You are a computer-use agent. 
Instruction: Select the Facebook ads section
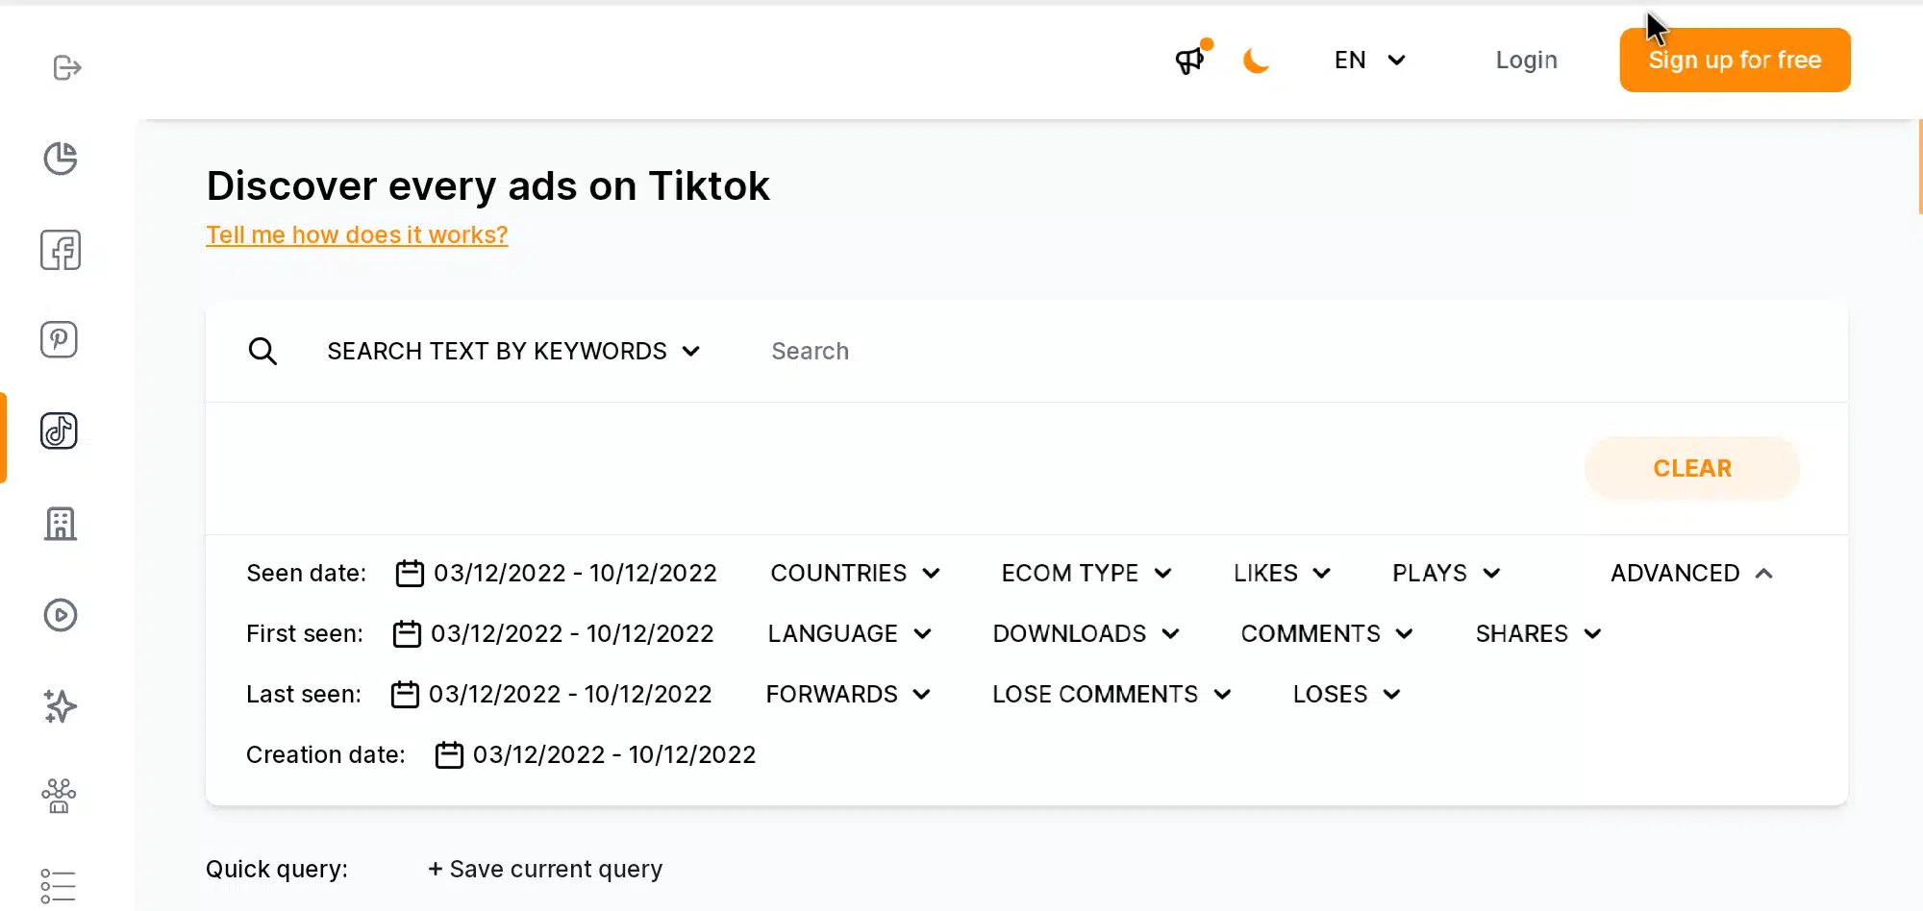coord(61,250)
